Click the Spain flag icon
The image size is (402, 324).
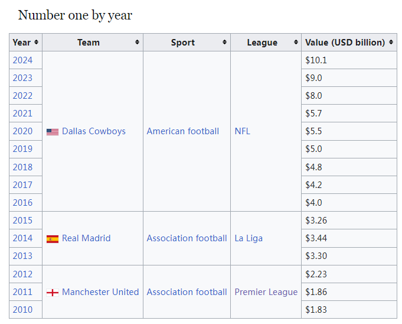point(53,239)
